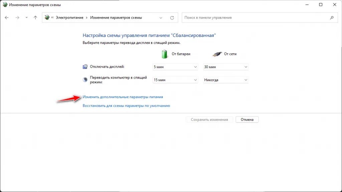The image size is (342, 192).
Task: Click the Отключать дисплей label
Action: [x=107, y=67]
